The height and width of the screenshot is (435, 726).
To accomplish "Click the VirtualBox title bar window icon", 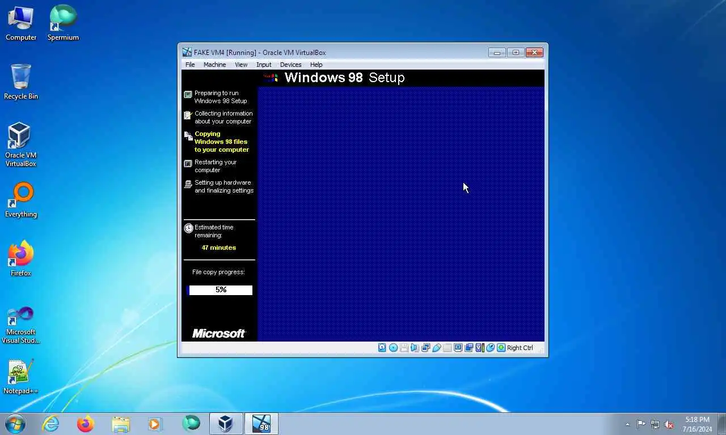I will 187,52.
